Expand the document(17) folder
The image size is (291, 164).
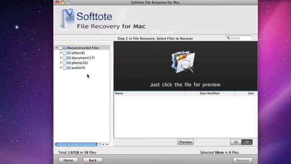point(60,58)
